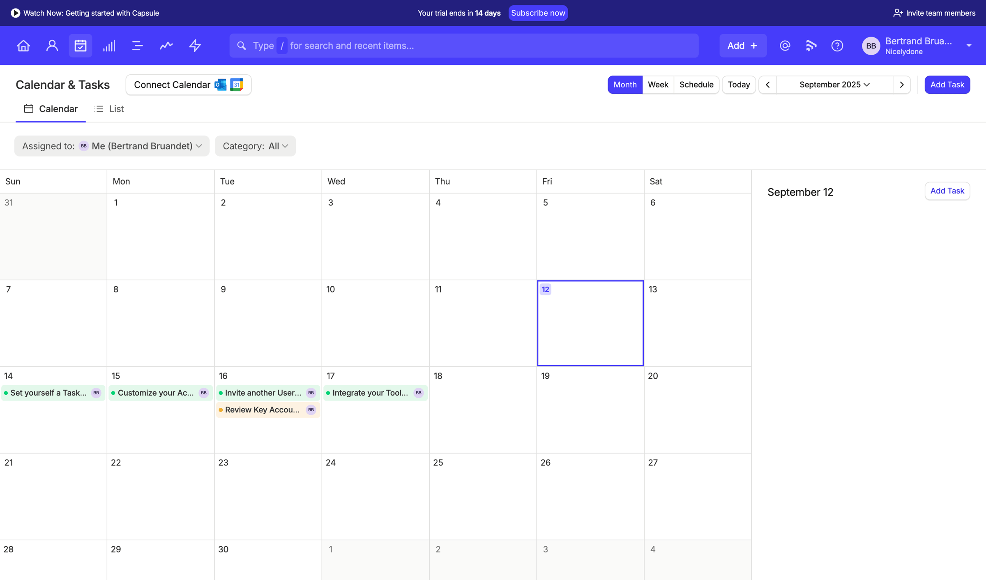The image size is (986, 580).
Task: Select the Week view
Action: [x=658, y=85]
